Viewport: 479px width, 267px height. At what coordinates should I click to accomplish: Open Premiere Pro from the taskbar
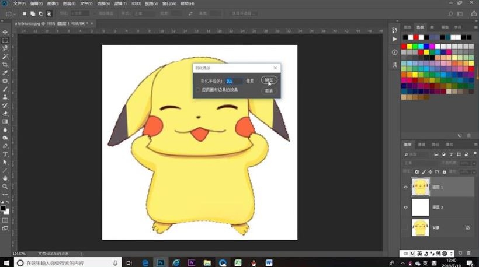(x=192, y=262)
